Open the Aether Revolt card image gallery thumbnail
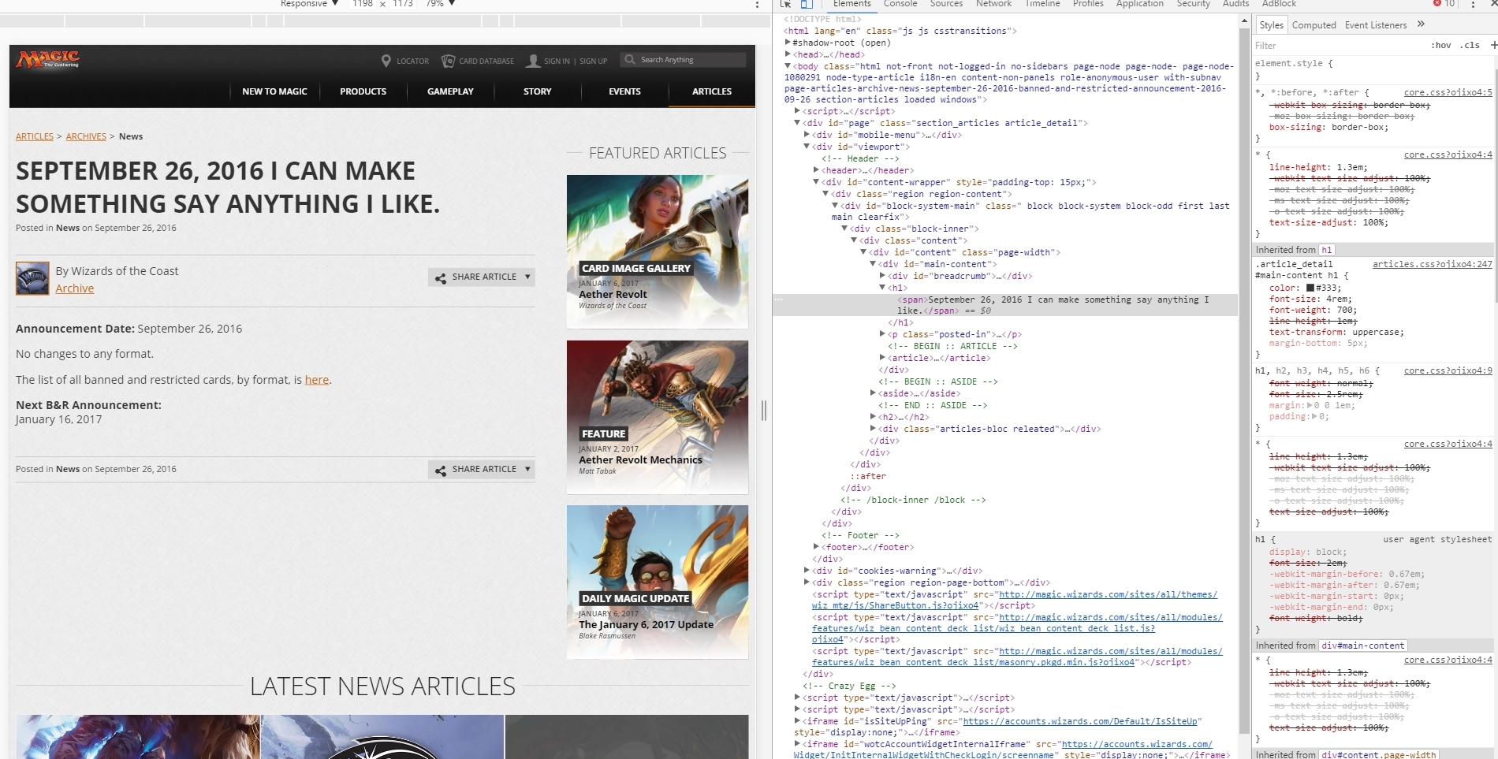Image resolution: width=1498 pixels, height=759 pixels. (657, 252)
